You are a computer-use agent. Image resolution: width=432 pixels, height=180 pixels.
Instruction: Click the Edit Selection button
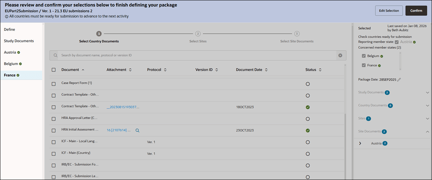tap(389, 10)
